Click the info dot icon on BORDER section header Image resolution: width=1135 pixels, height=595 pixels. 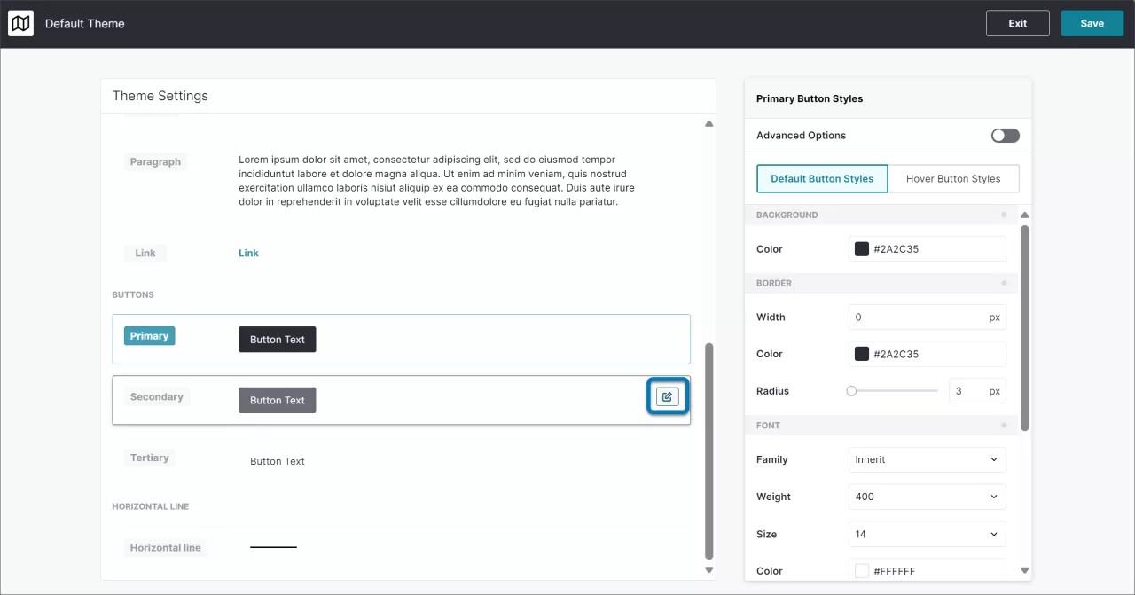(x=1004, y=283)
